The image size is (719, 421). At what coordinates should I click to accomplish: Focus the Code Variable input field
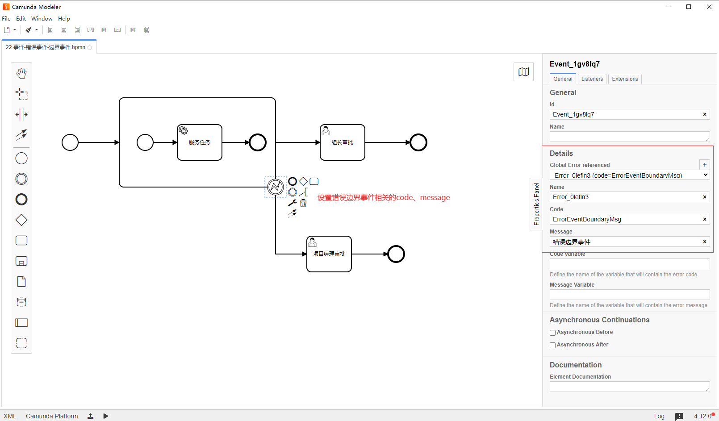[630, 264]
